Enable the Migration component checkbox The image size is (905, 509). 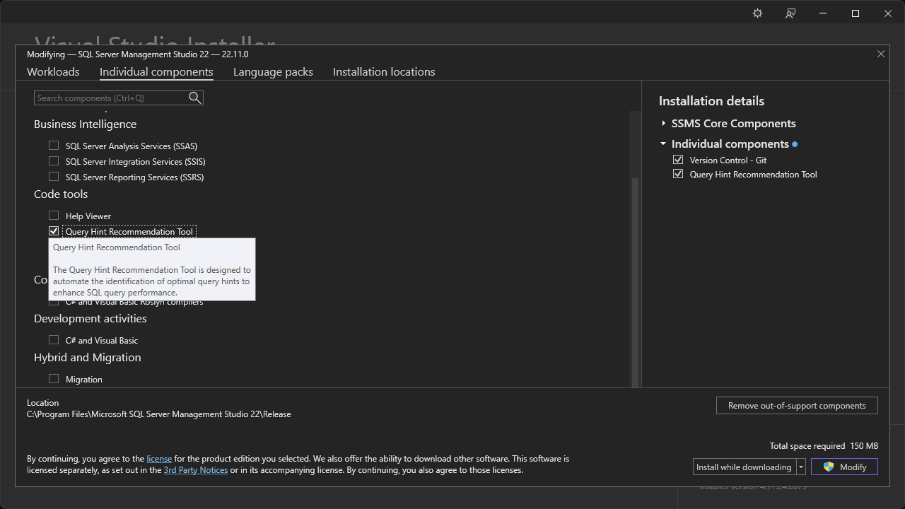[54, 379]
